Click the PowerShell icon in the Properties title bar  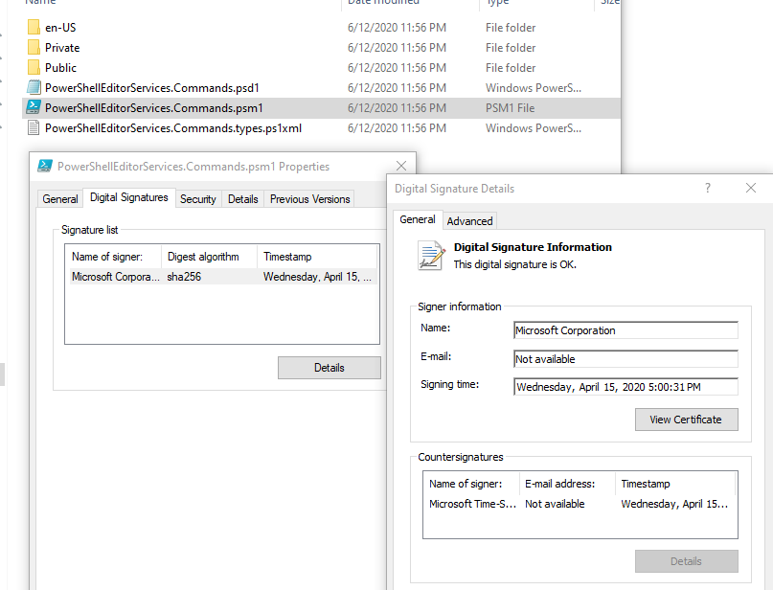click(x=44, y=166)
